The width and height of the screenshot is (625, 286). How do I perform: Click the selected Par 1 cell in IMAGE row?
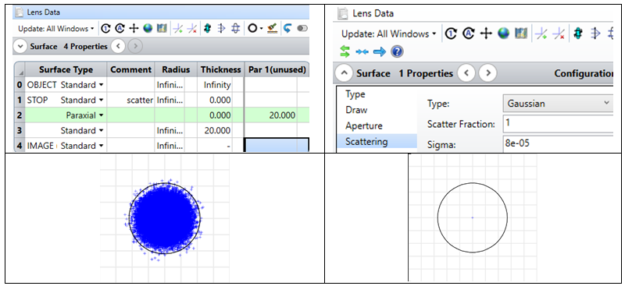277,145
